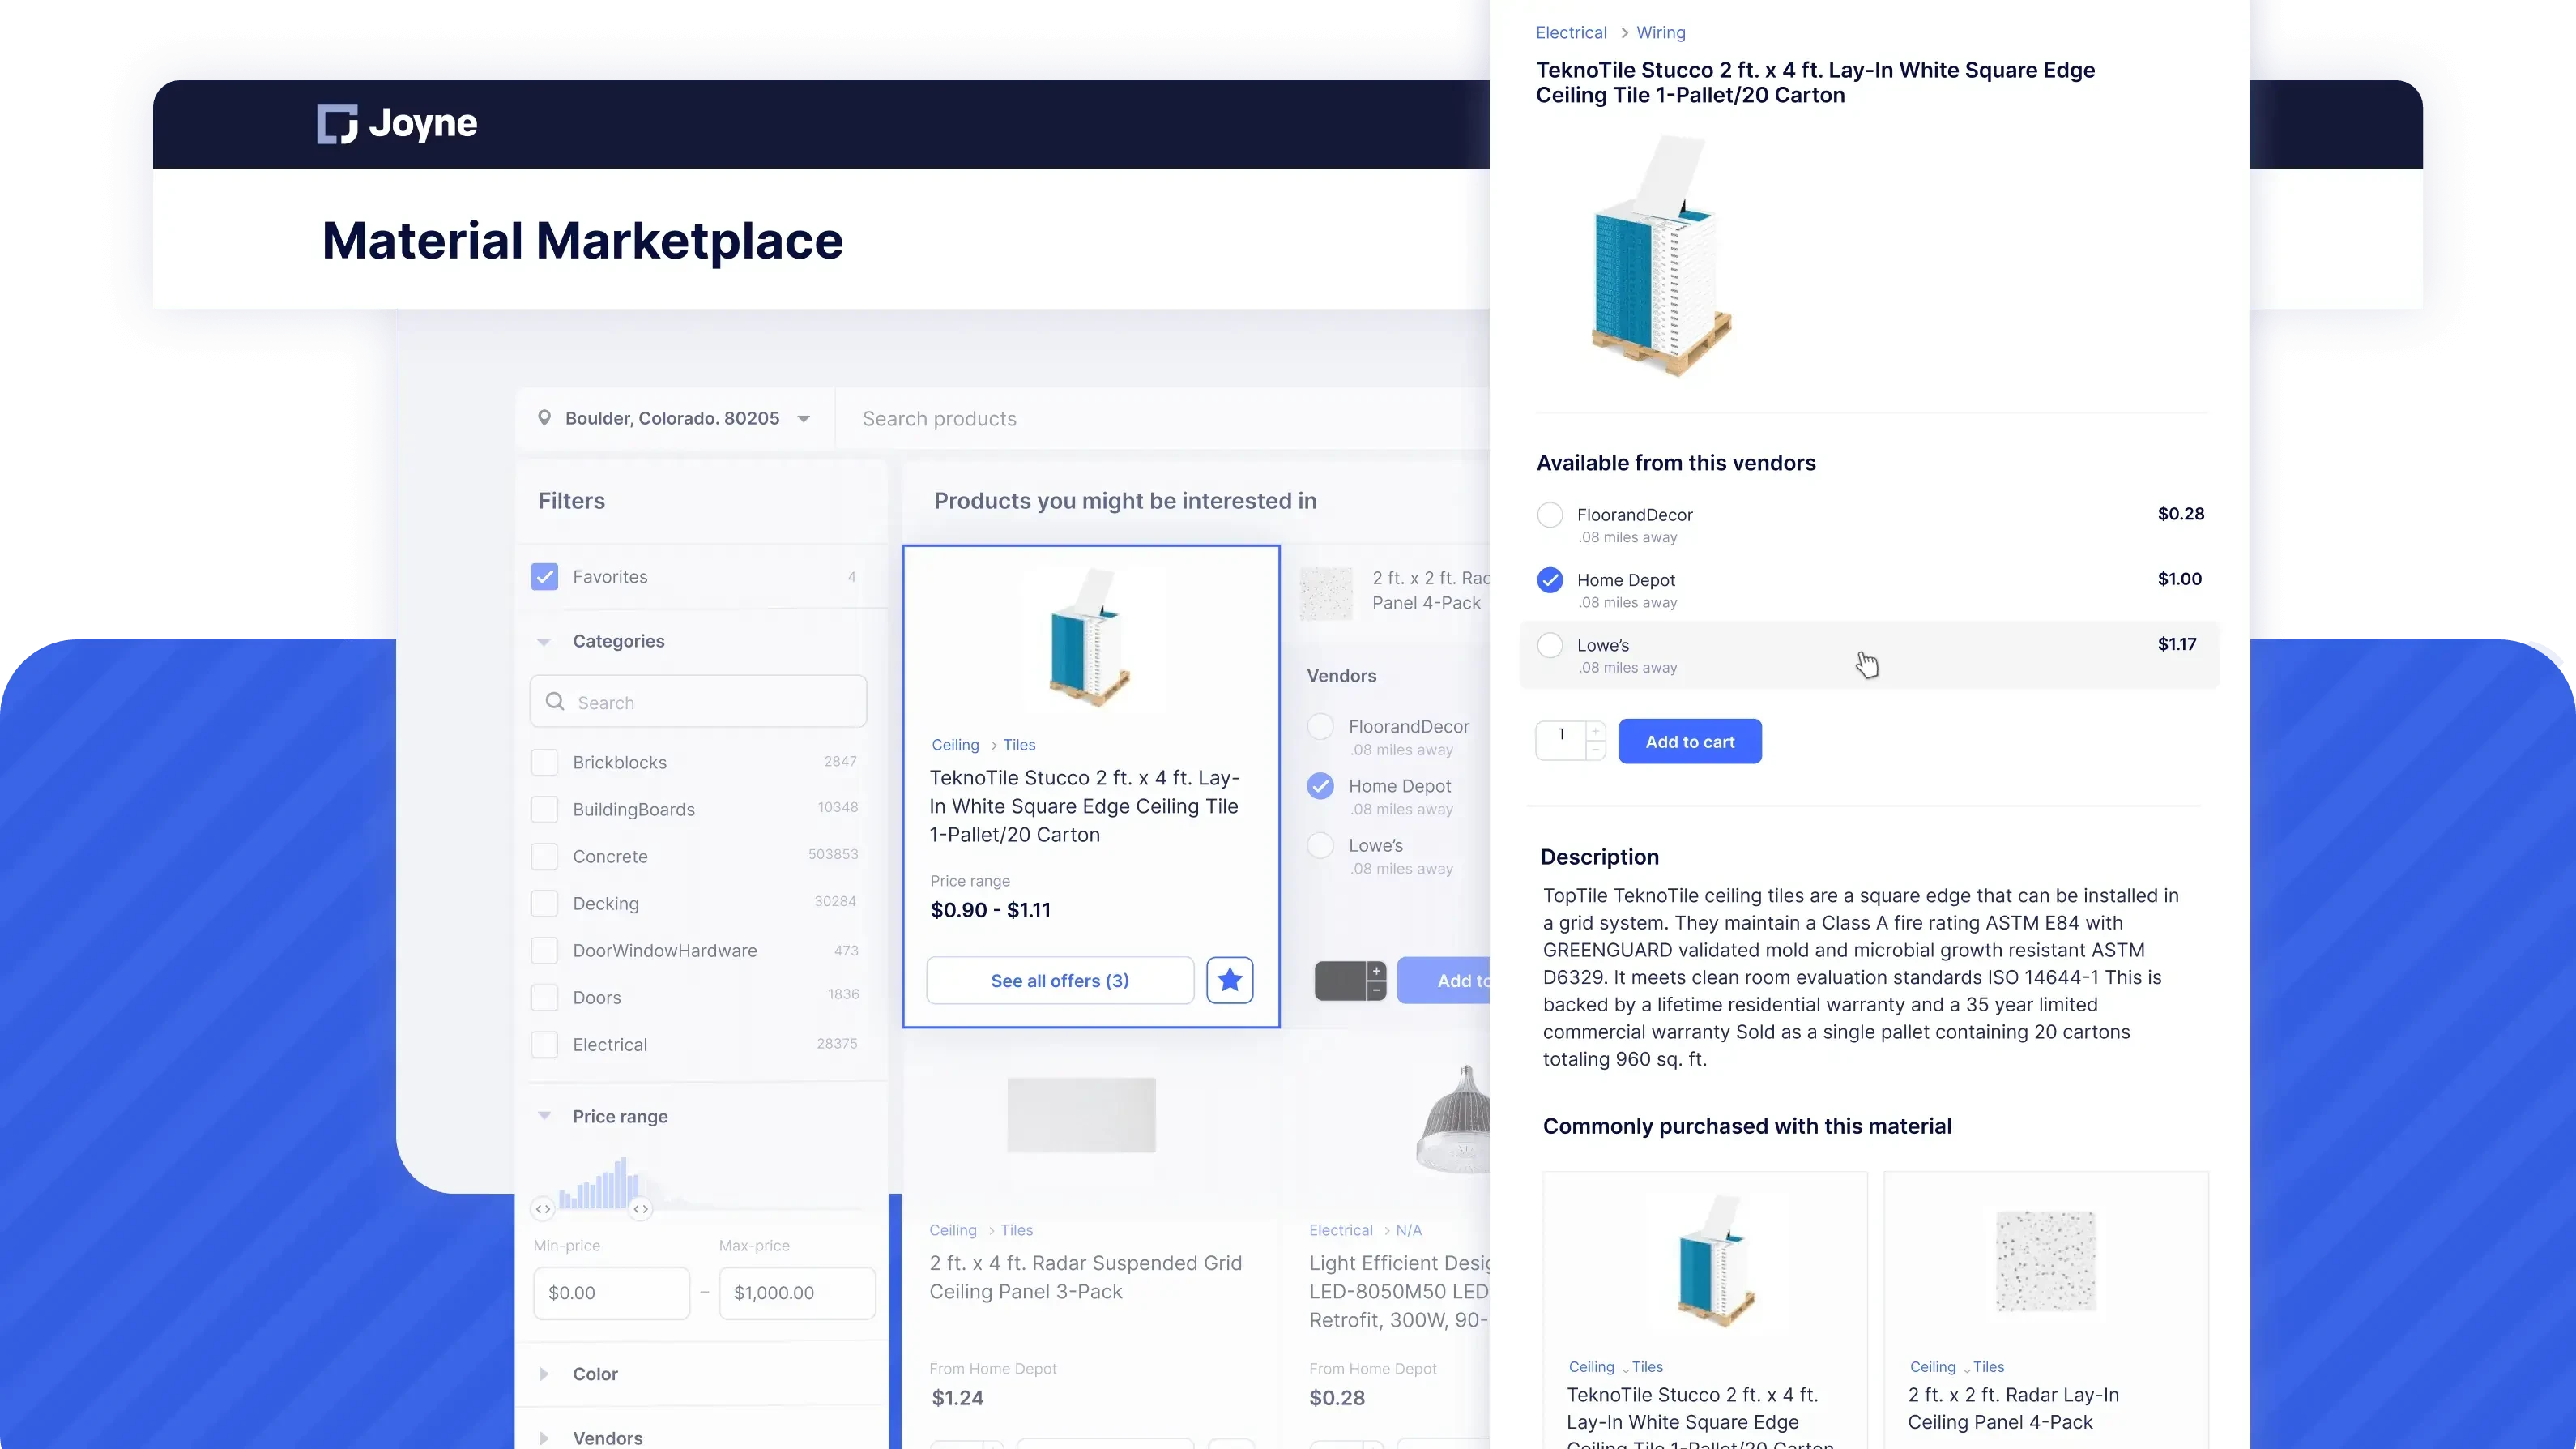This screenshot has height=1449, width=2576.
Task: Collapse the Categories filter section
Action: coord(544,642)
